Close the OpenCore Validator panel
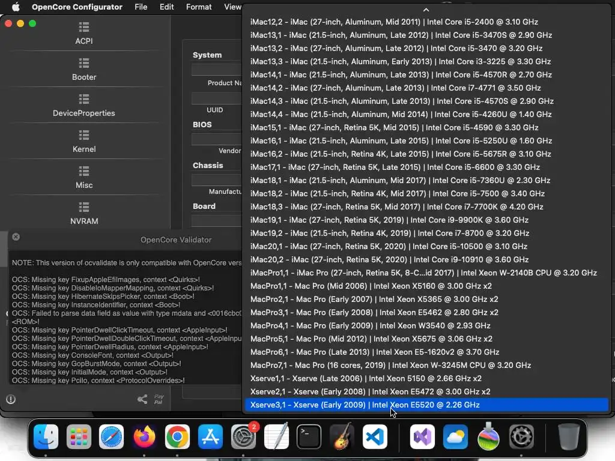This screenshot has width=615, height=461. (16, 237)
